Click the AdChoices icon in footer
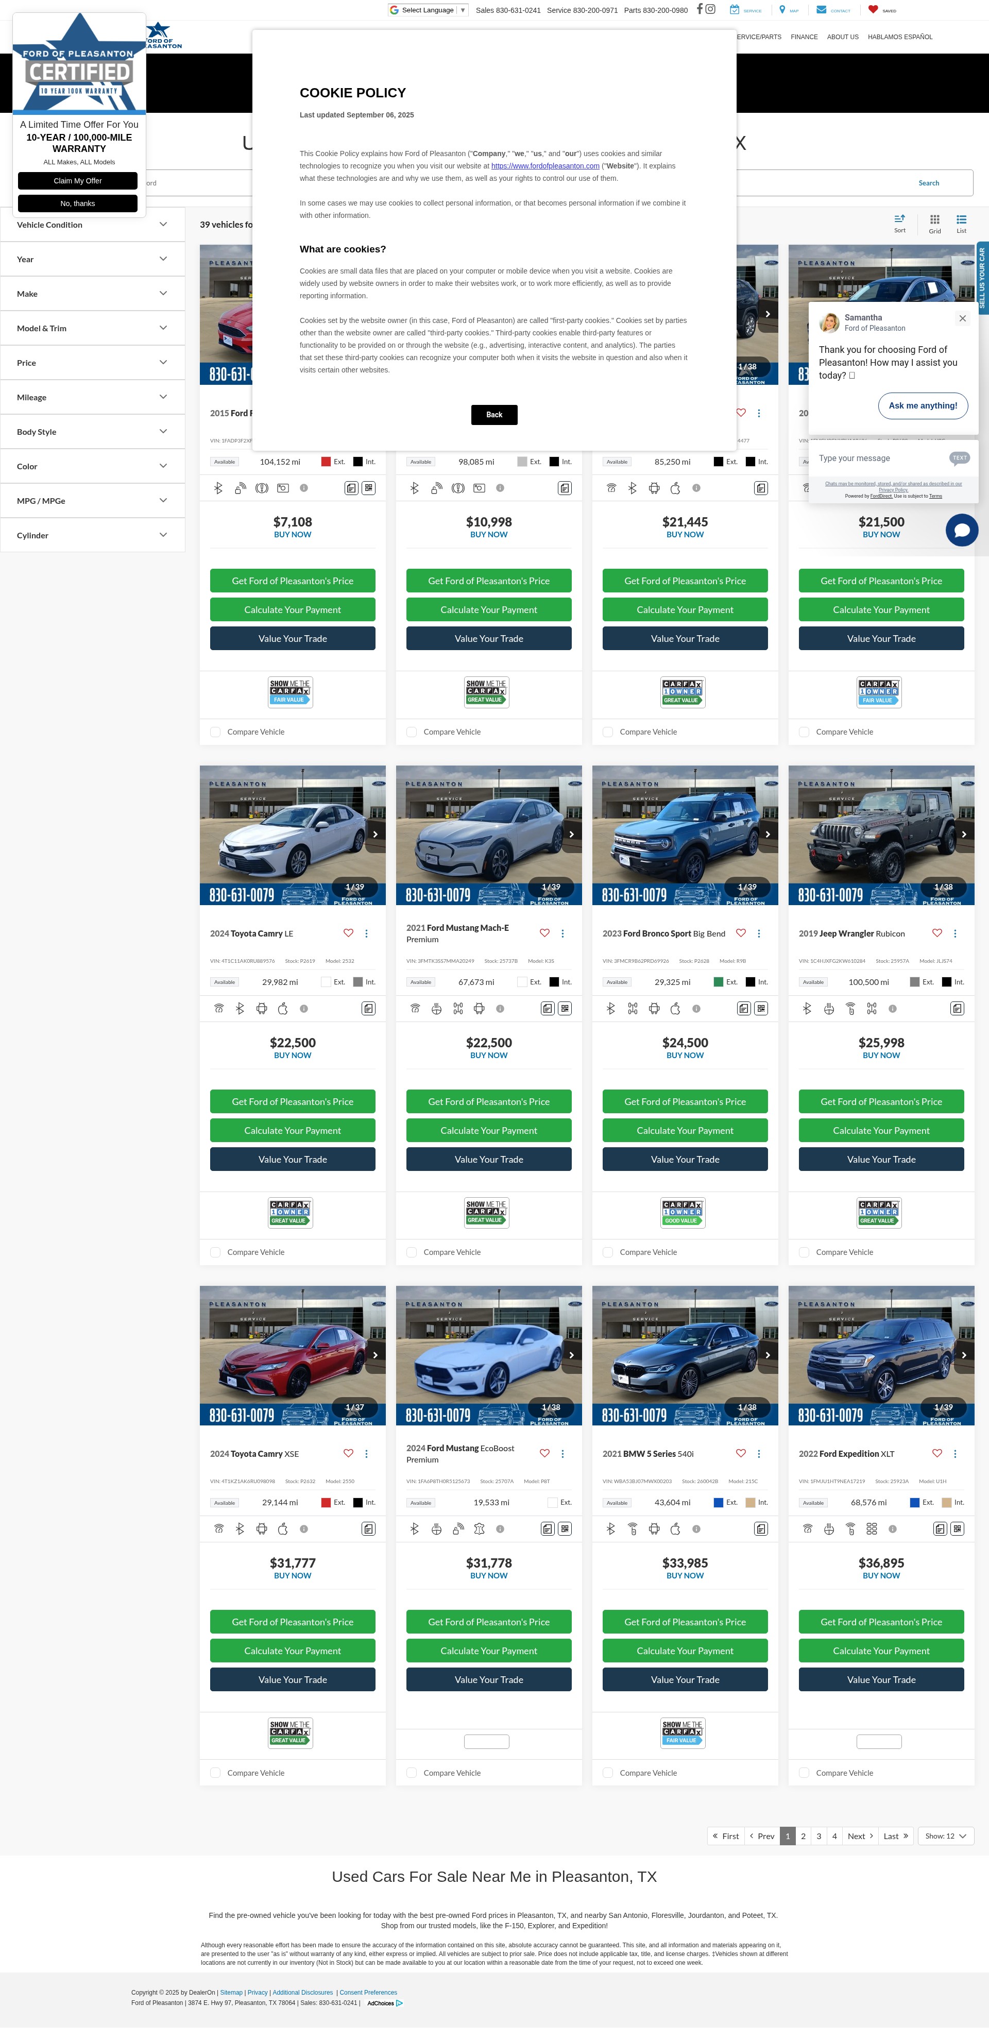 tap(399, 2003)
